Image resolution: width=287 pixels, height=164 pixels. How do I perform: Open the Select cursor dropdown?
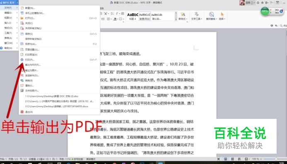[x=222, y=16]
